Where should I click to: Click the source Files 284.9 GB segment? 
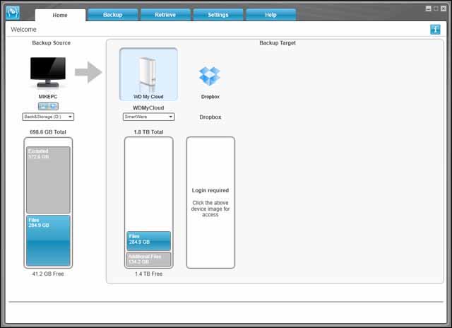click(x=49, y=240)
